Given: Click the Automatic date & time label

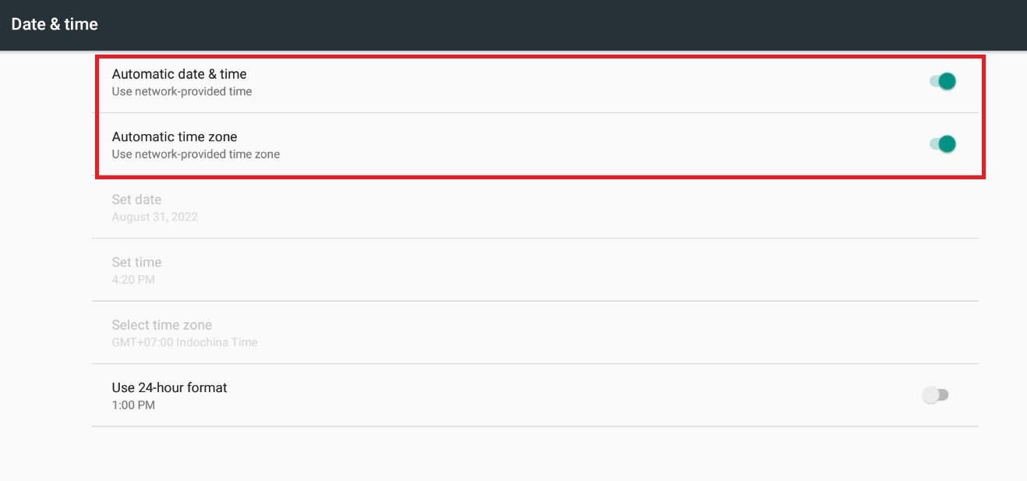Looking at the screenshot, I should click(179, 74).
